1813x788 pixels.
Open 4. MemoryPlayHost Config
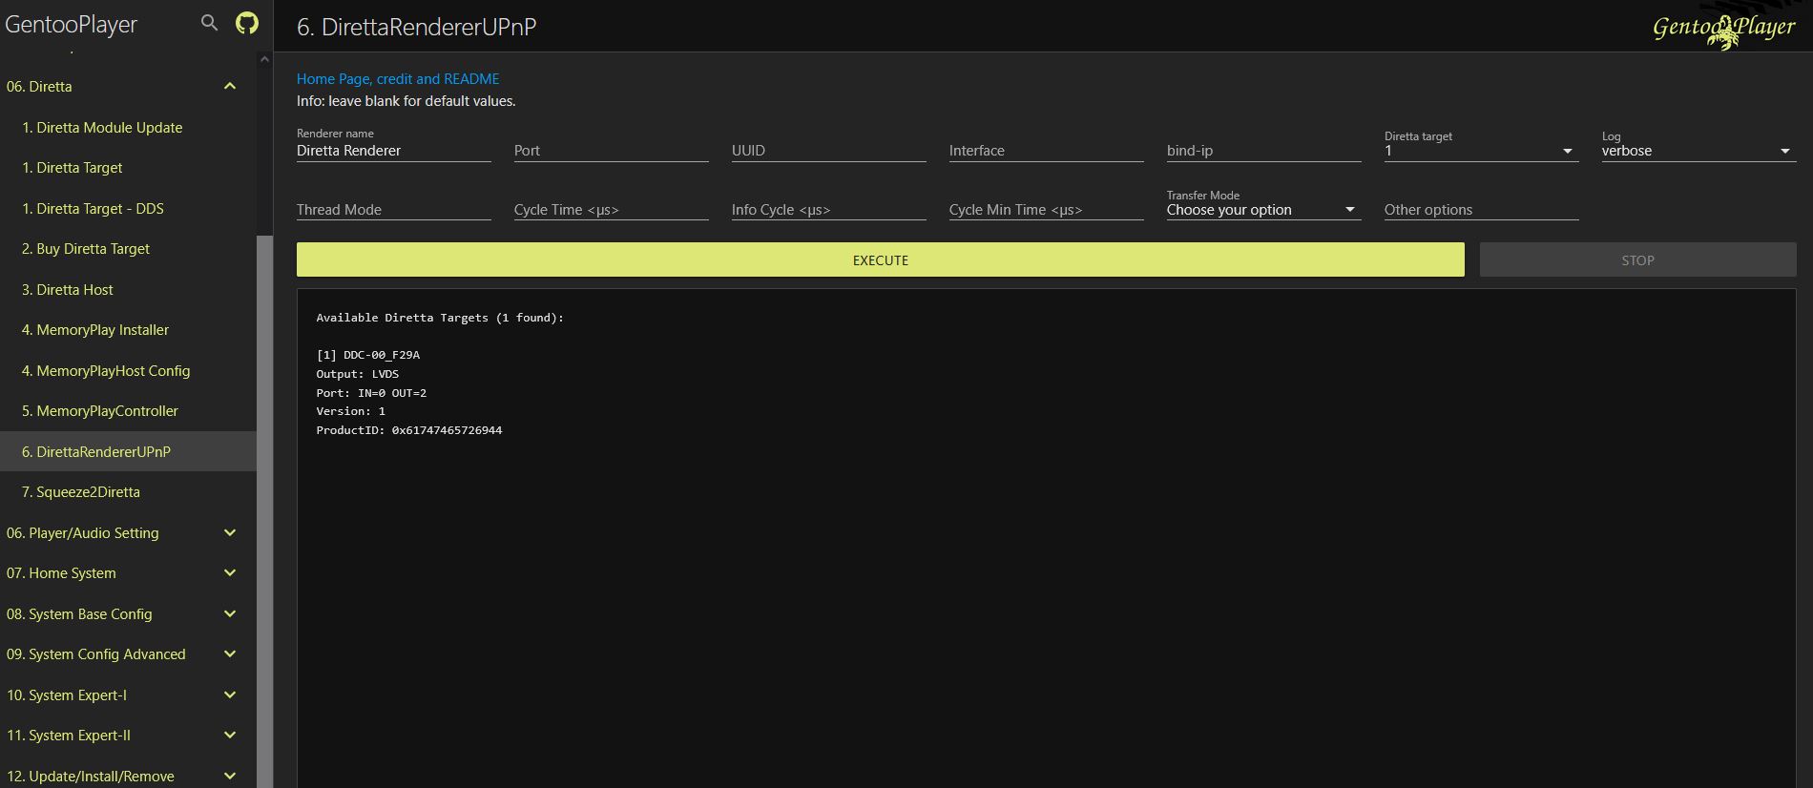[x=128, y=371]
